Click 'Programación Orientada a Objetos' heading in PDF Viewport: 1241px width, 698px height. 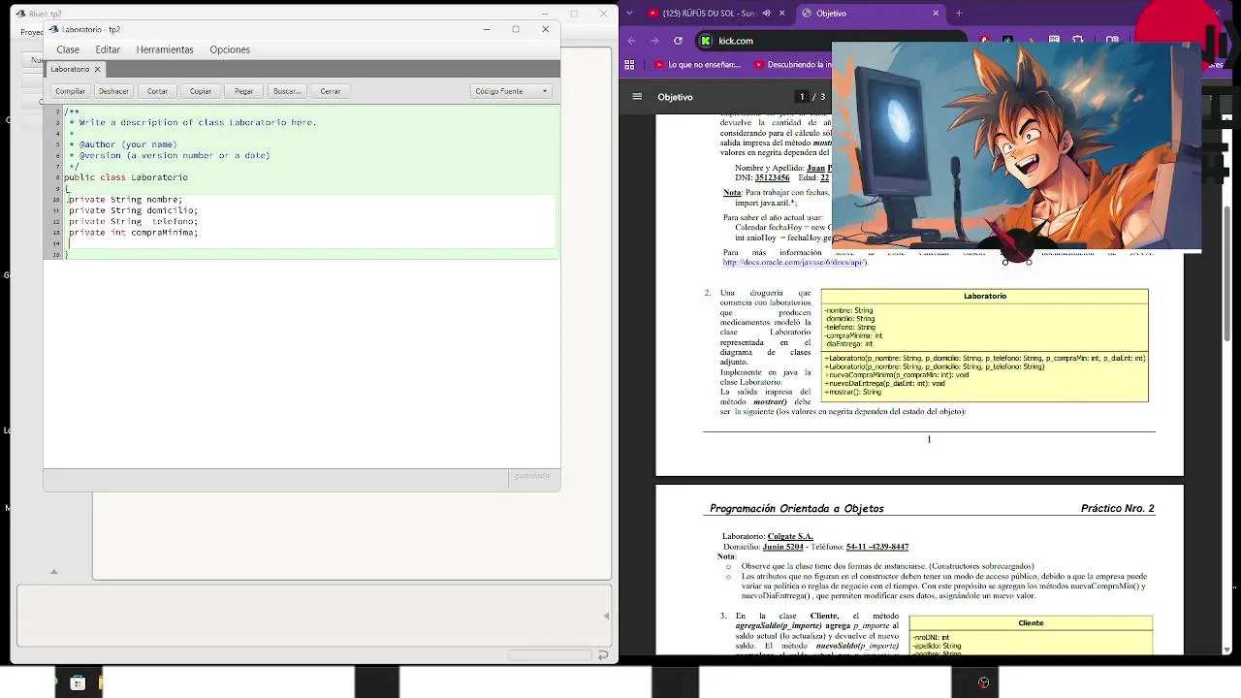click(x=797, y=509)
